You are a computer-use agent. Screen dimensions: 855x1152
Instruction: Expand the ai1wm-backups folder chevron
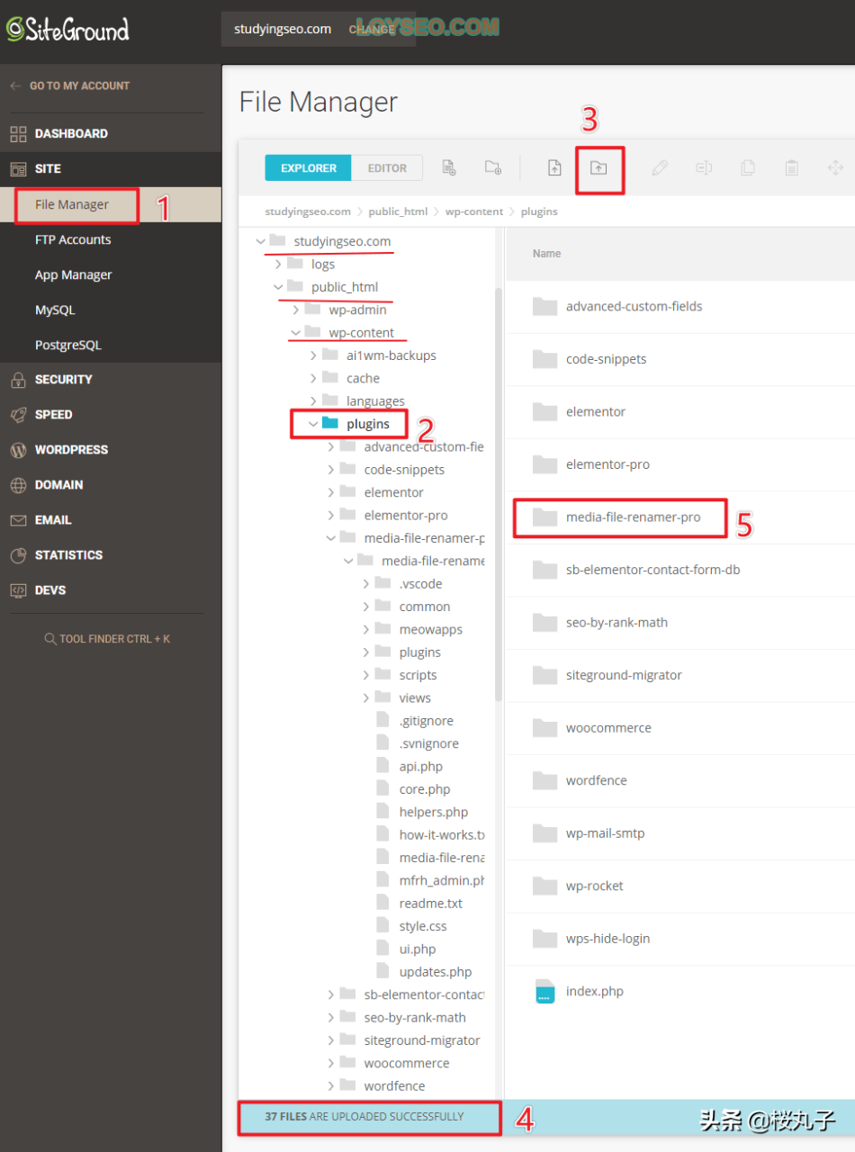point(313,355)
